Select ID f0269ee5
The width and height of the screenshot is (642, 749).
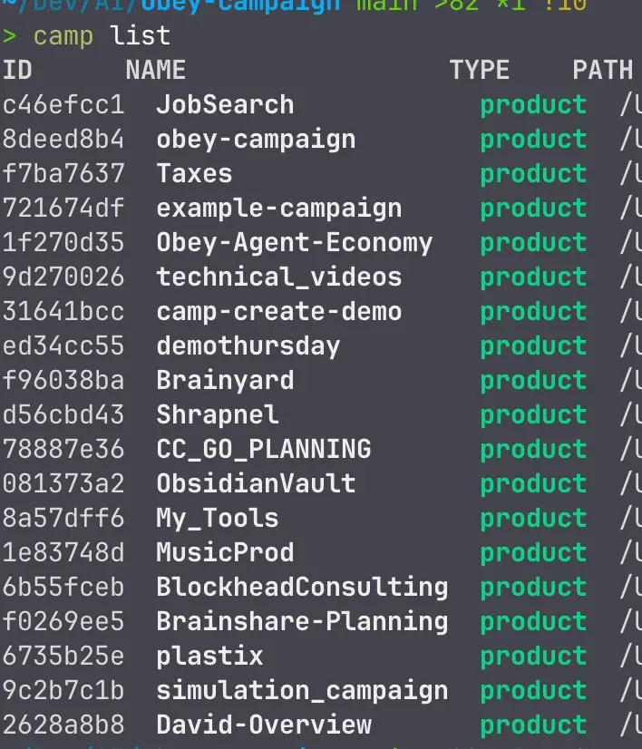(63, 621)
